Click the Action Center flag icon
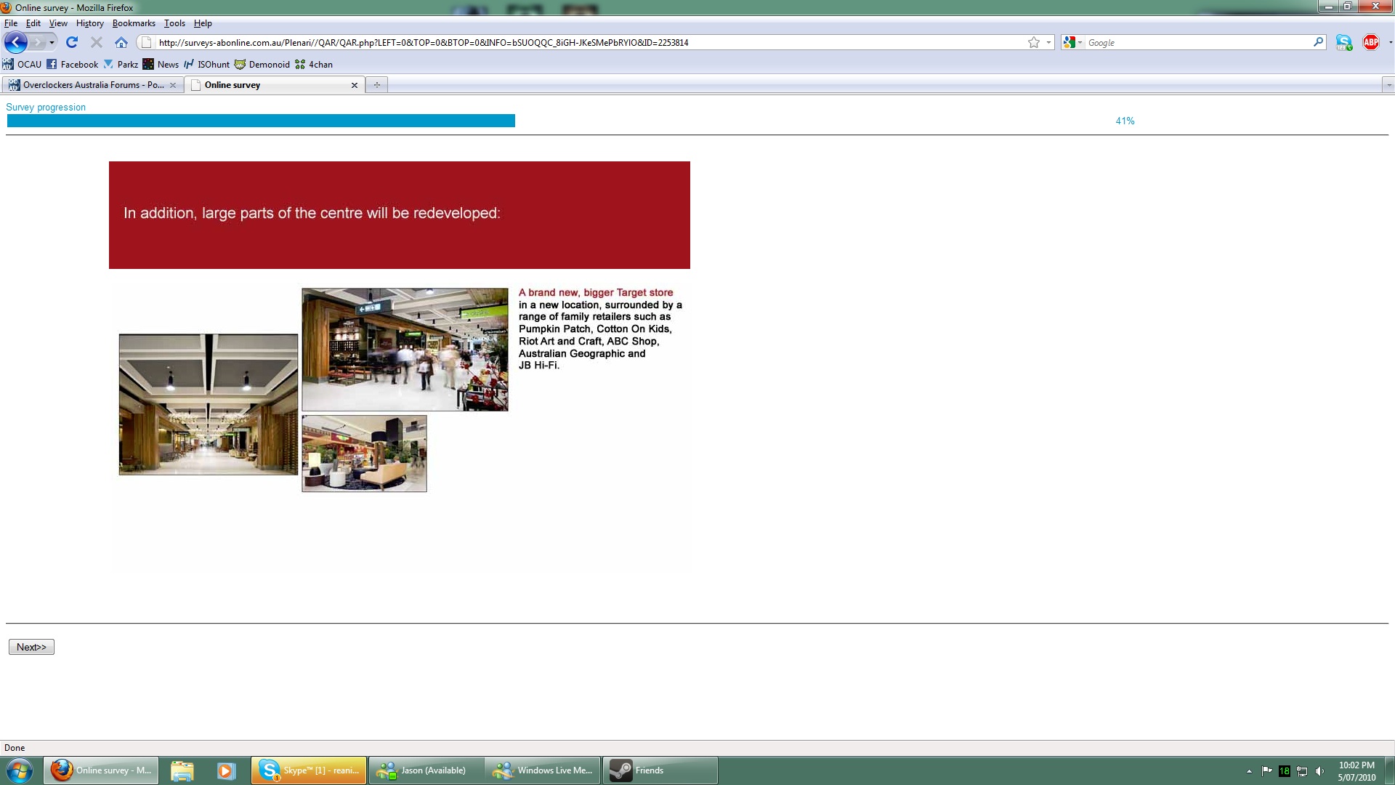 1266,770
